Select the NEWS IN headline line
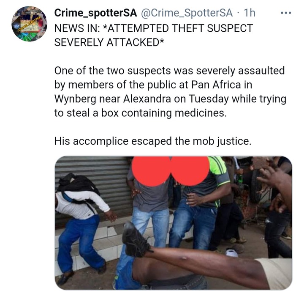304x291 pixels. pyautogui.click(x=154, y=28)
